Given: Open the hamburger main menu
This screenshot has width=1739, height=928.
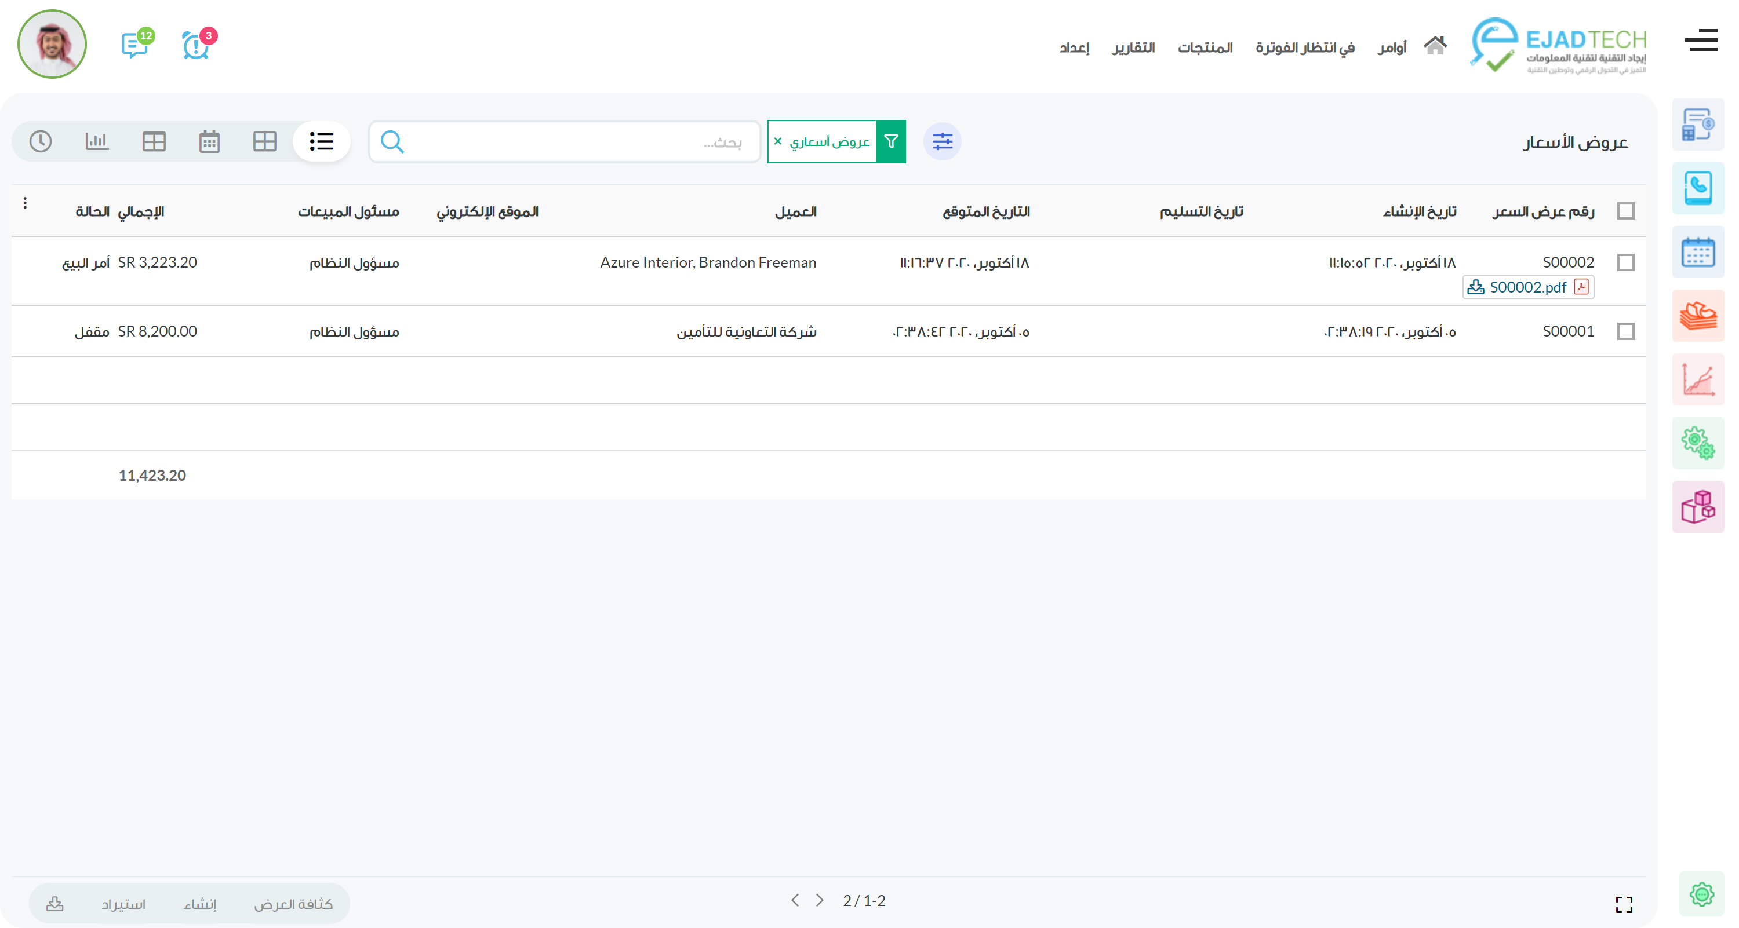Looking at the screenshot, I should click(1701, 41).
